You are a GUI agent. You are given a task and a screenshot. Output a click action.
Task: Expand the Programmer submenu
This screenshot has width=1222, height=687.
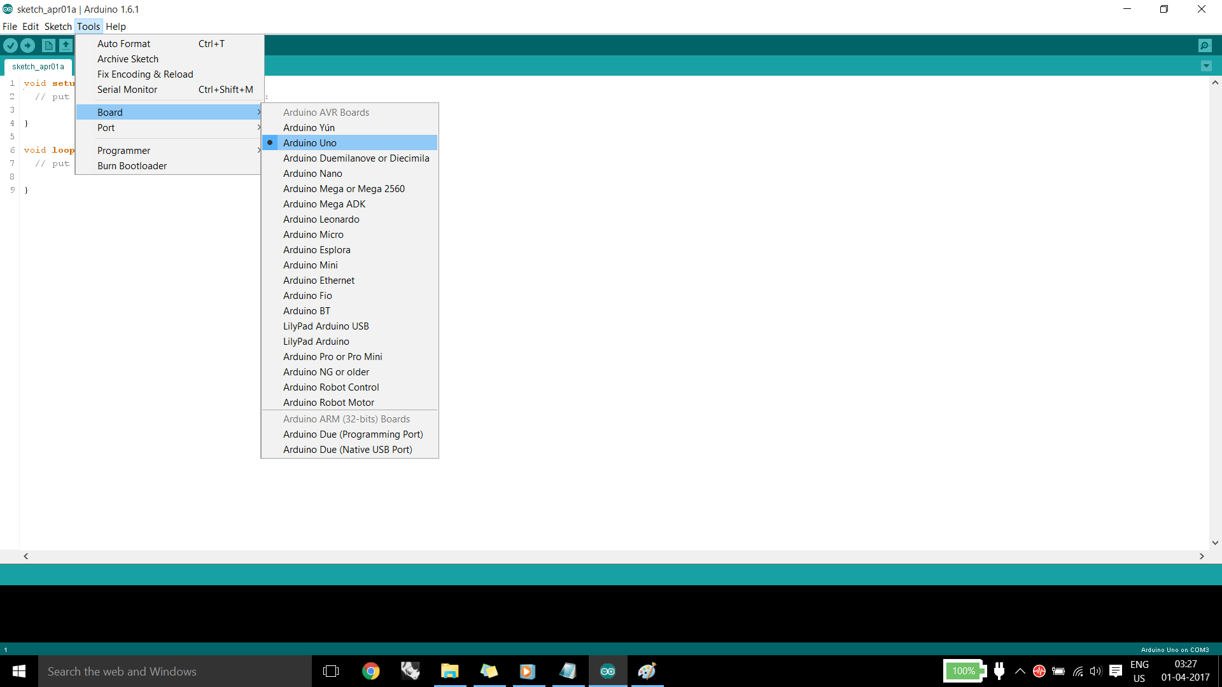pos(169,151)
